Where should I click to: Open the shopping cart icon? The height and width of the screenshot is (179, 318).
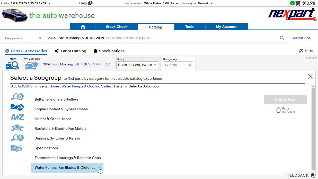[x=298, y=3]
